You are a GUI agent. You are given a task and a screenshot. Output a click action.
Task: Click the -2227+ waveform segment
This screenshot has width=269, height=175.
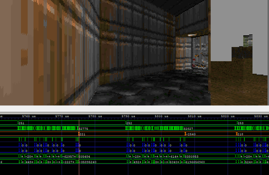point(69,162)
